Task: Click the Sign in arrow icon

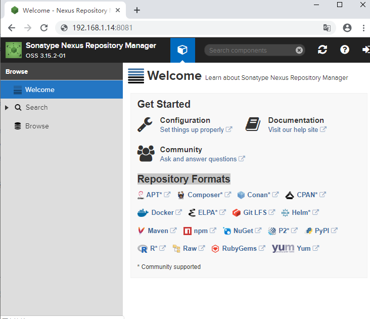Action: pos(366,50)
